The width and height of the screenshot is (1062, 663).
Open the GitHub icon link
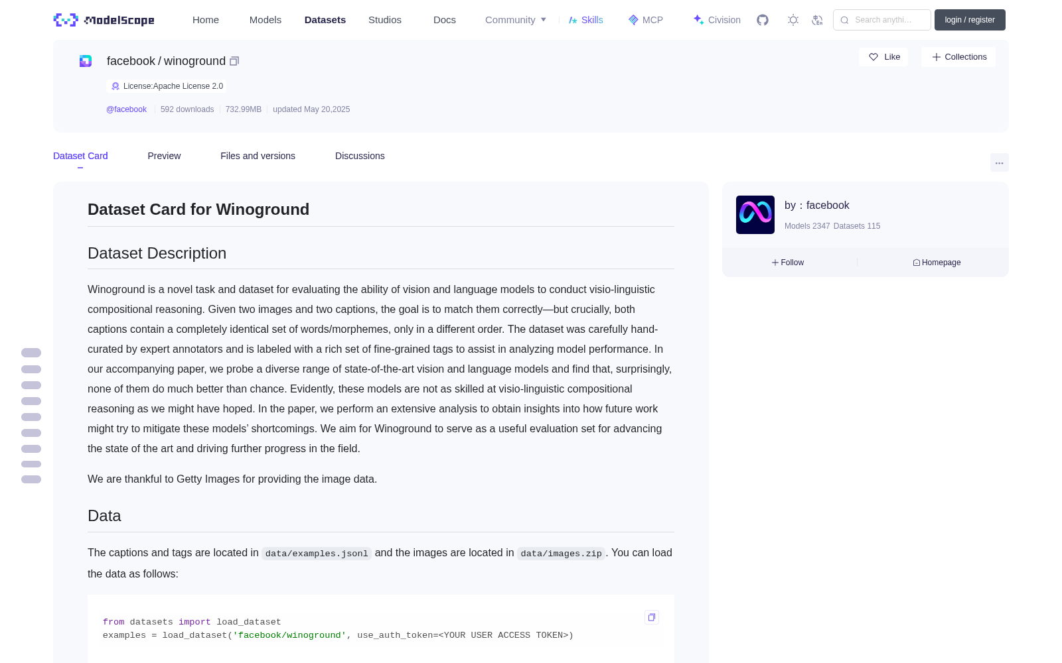763,20
